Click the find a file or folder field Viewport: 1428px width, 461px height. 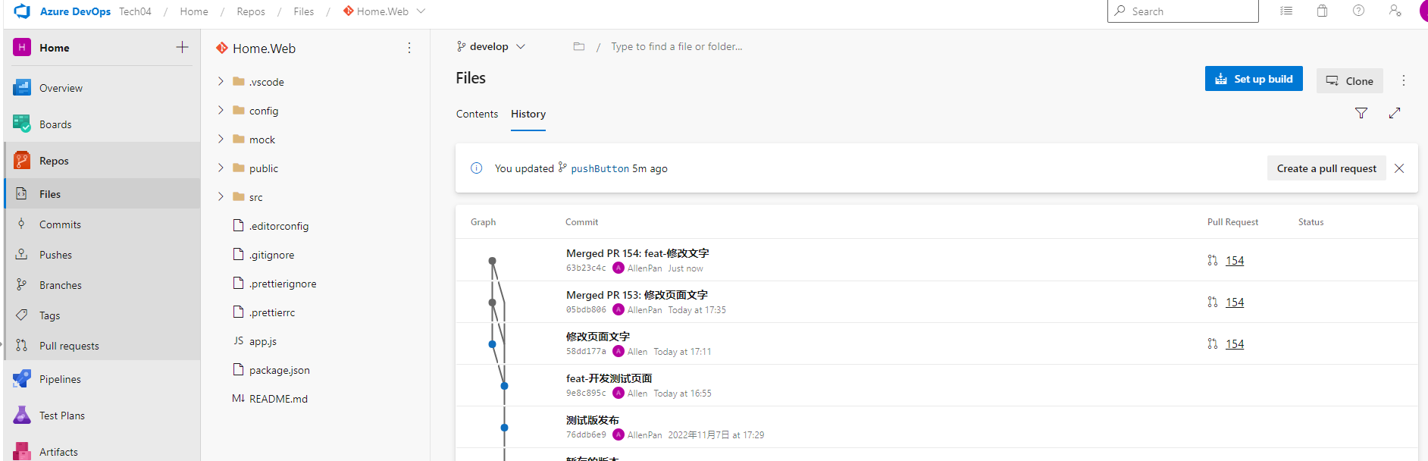click(676, 46)
